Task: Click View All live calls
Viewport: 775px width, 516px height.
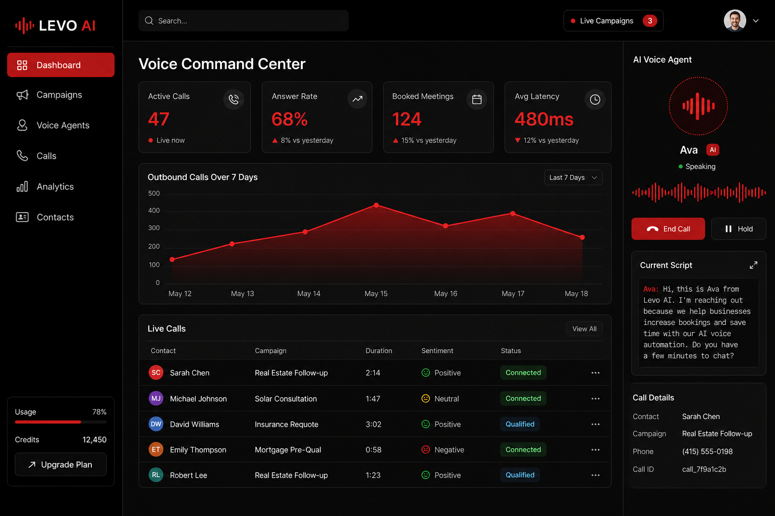Action: click(584, 329)
